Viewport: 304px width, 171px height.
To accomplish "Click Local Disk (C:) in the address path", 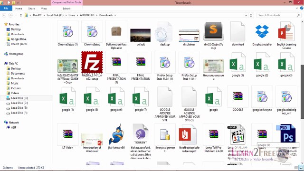I will pyautogui.click(x=55, y=15).
